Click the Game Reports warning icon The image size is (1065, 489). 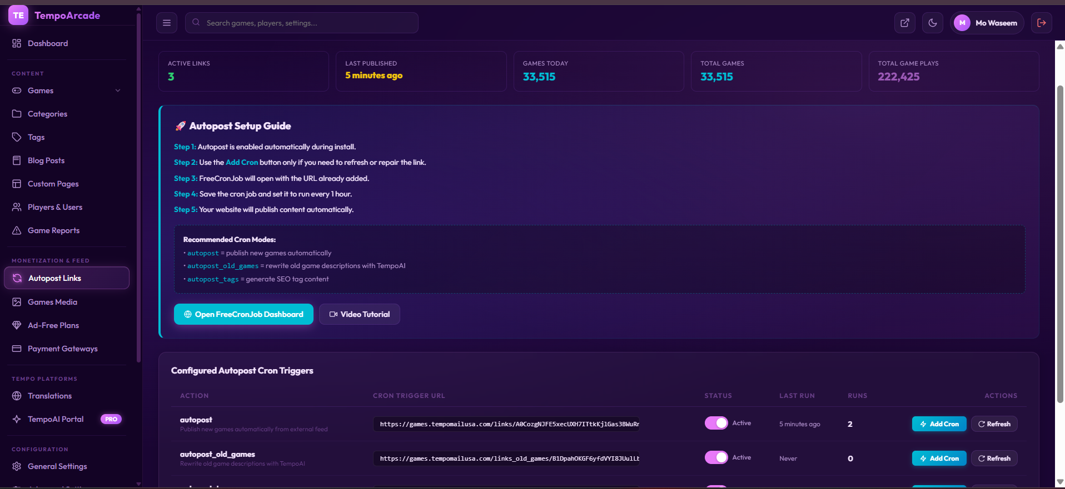click(x=17, y=230)
